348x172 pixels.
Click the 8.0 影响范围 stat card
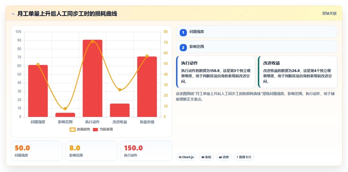91,151
